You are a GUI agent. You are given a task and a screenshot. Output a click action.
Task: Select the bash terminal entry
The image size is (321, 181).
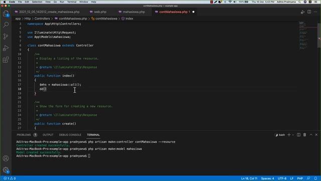(280, 135)
